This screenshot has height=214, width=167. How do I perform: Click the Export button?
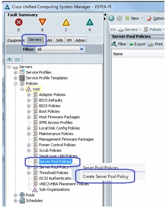[x=137, y=44]
